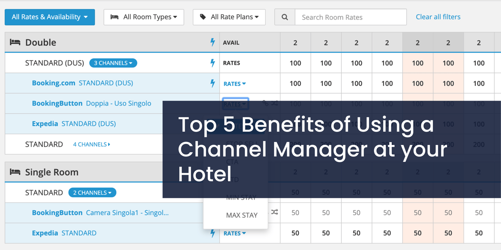Click the chain link icon beside BookingButton rates
The image size is (501, 250).
pyautogui.click(x=265, y=104)
